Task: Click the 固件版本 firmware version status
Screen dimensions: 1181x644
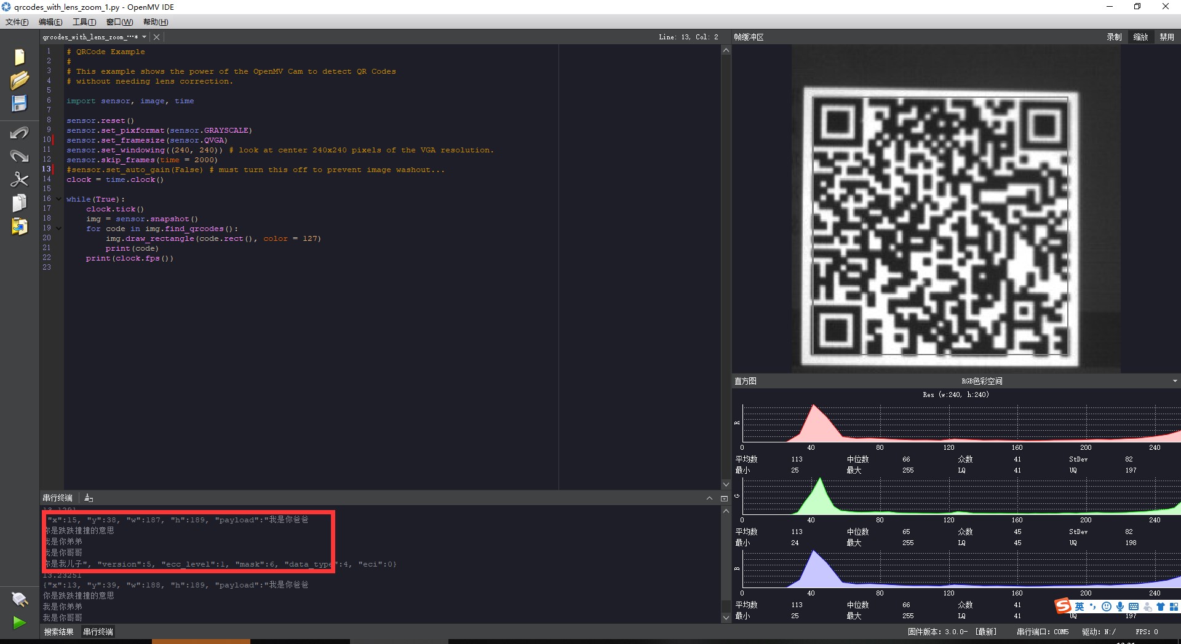Action: (952, 632)
